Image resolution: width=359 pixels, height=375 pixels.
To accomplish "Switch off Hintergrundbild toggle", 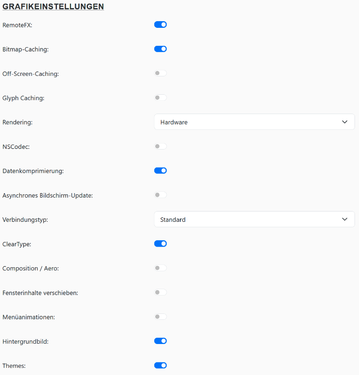I will (160, 341).
